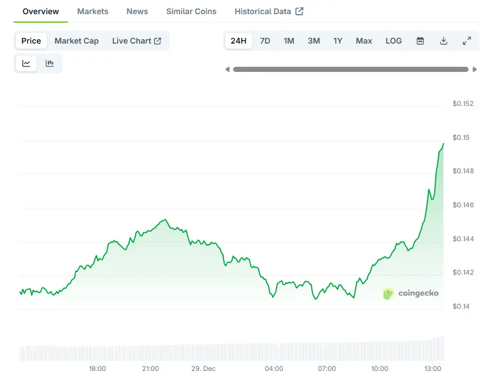The height and width of the screenshot is (380, 494).
Task: Select the Price chart mode
Action: coord(31,41)
